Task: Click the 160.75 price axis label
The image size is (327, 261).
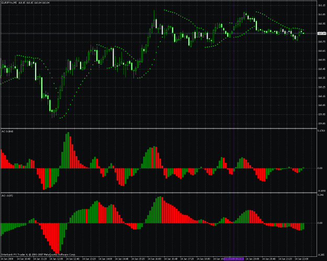Action: 322,42
